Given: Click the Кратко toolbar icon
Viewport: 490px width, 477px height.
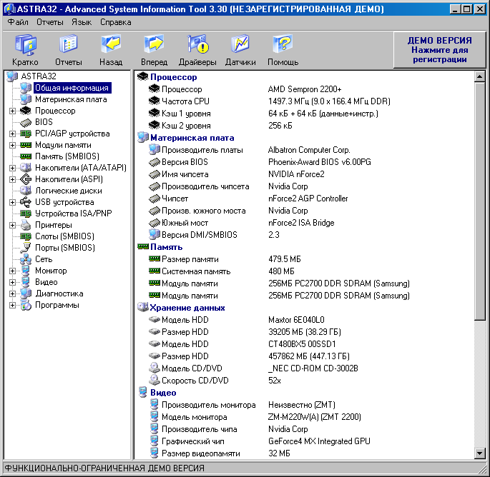Looking at the screenshot, I should [26, 44].
